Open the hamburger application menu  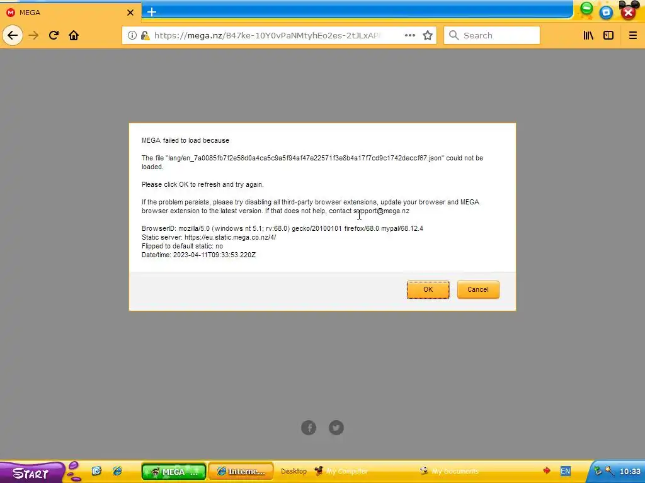pos(632,35)
